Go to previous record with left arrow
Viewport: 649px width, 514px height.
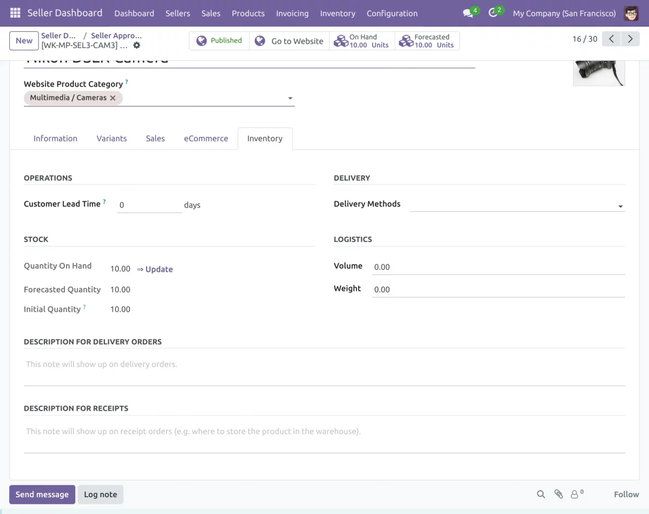[611, 39]
